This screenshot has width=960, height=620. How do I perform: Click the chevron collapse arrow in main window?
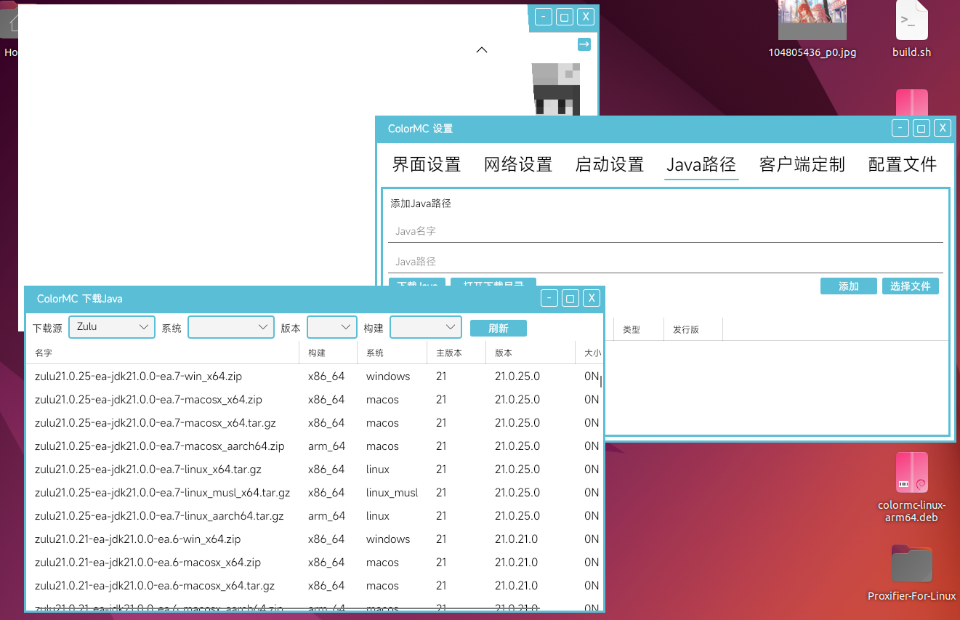coord(481,49)
